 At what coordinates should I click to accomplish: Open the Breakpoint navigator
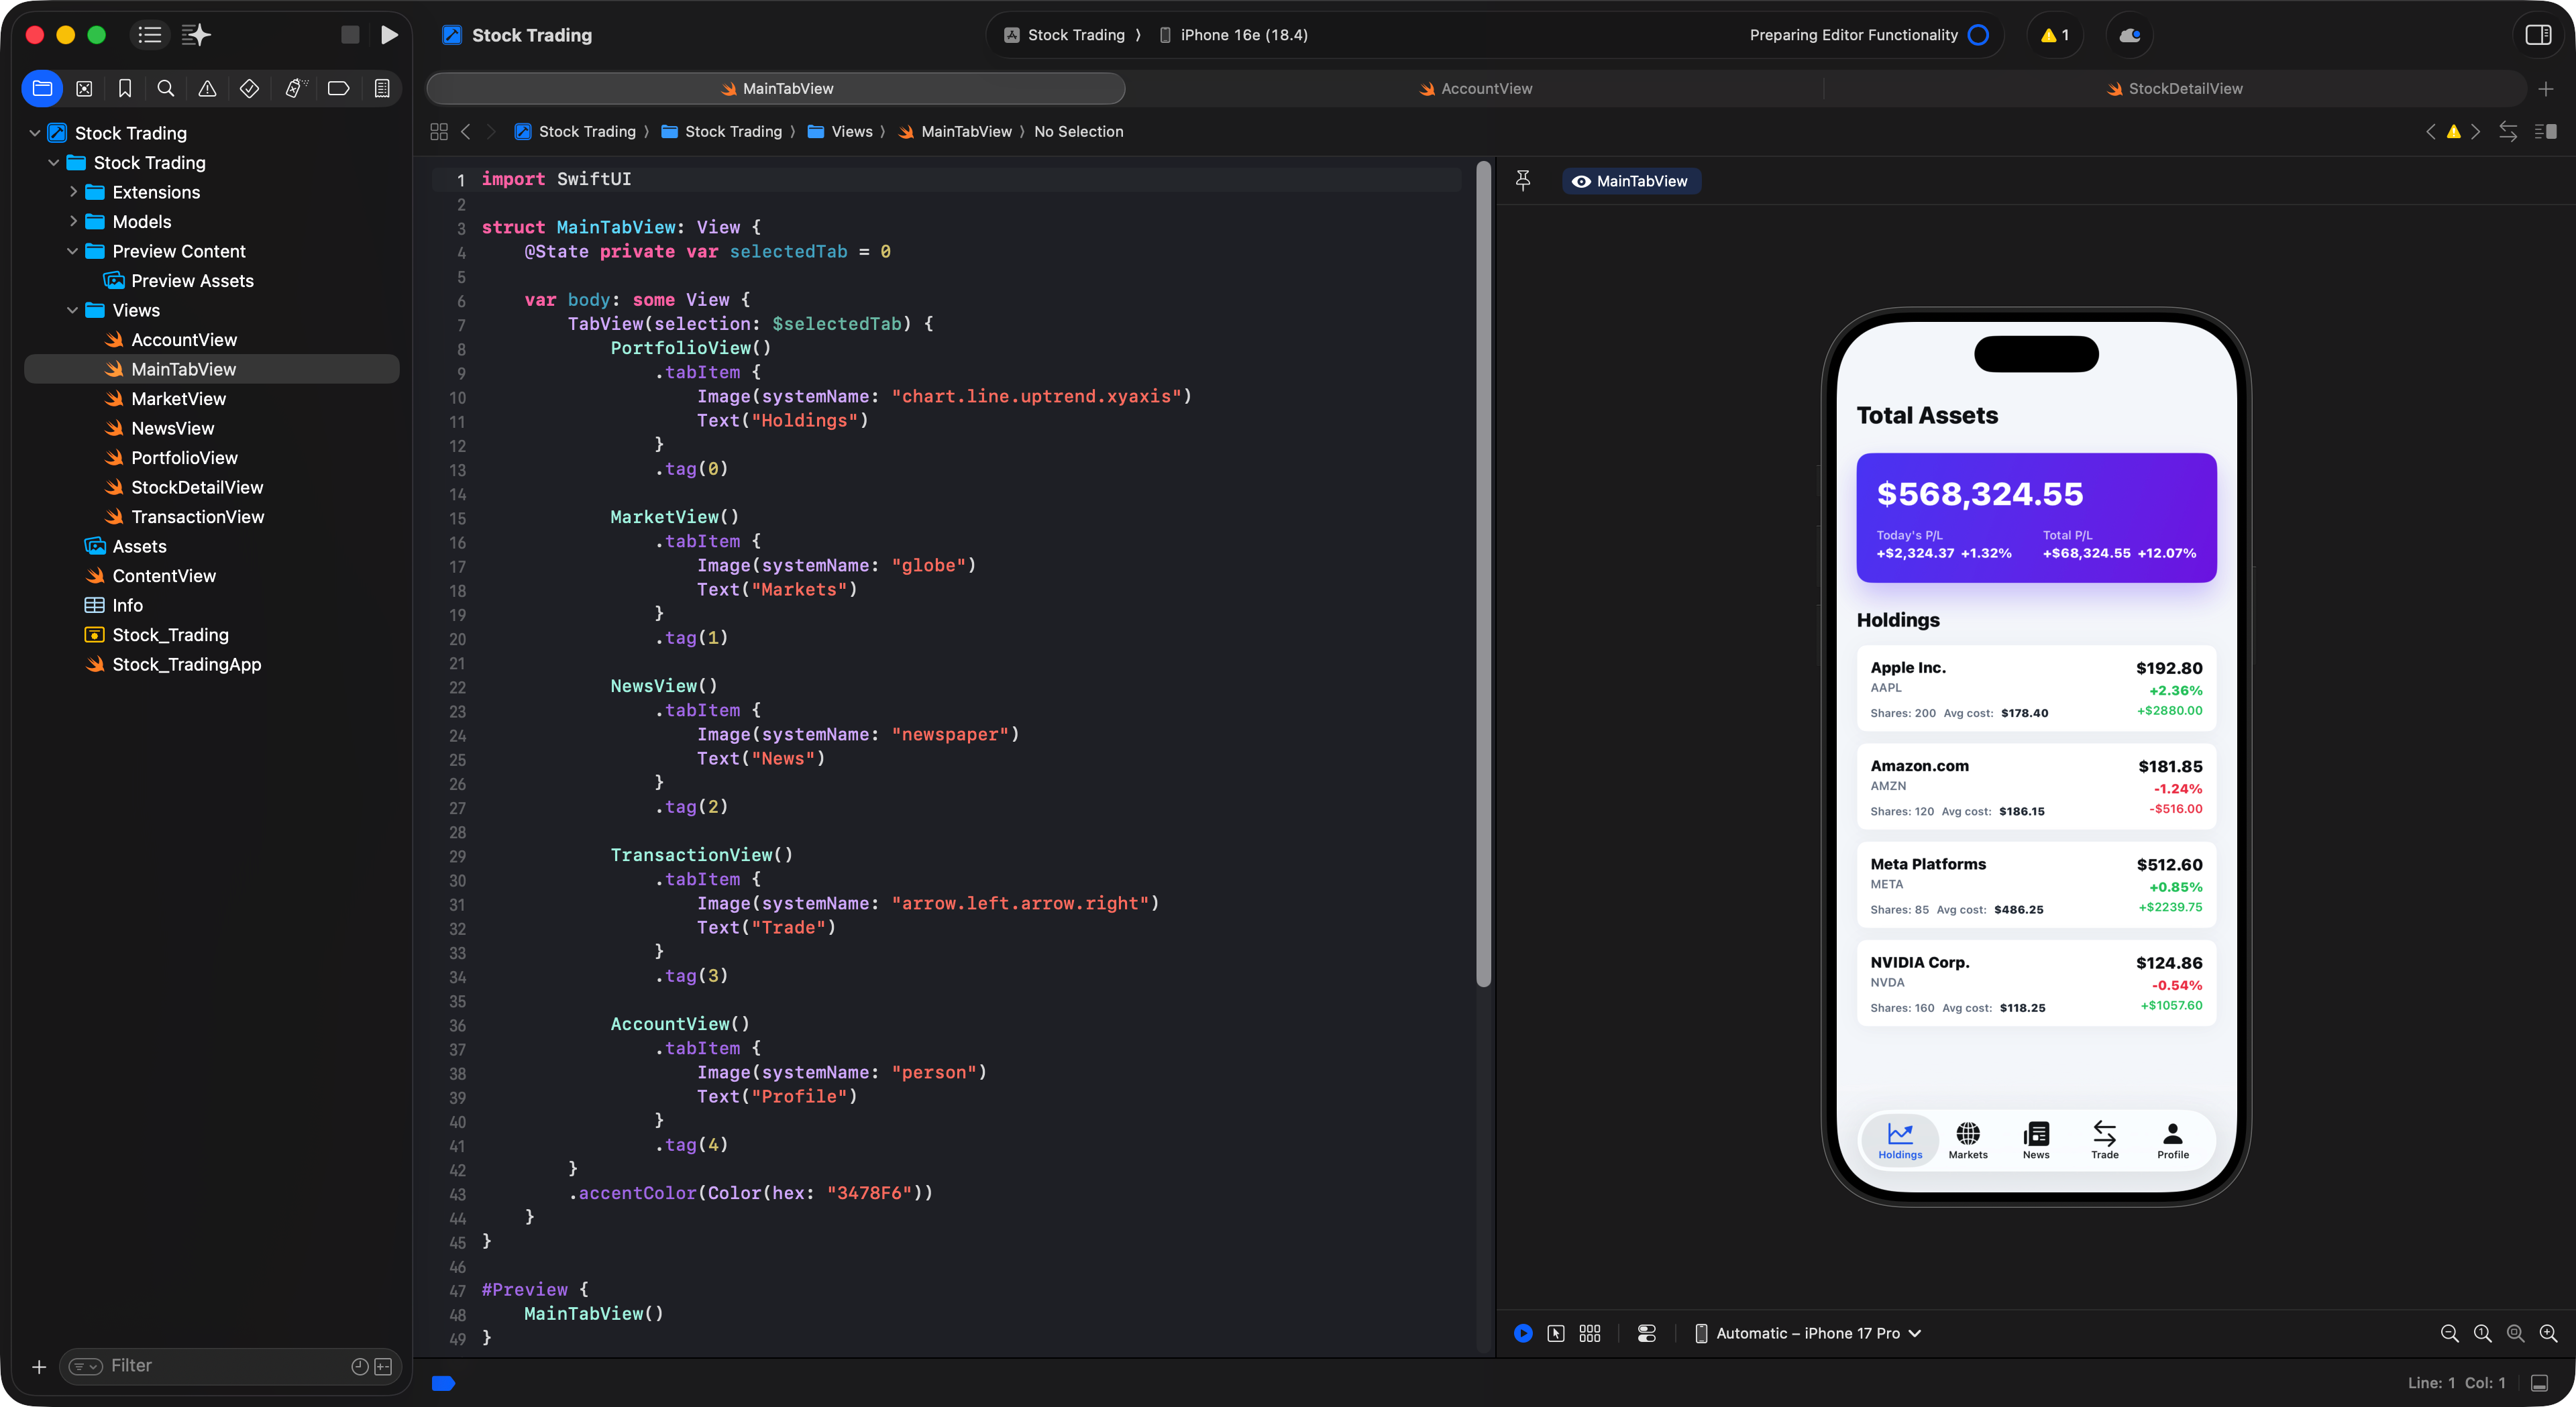pyautogui.click(x=338, y=89)
